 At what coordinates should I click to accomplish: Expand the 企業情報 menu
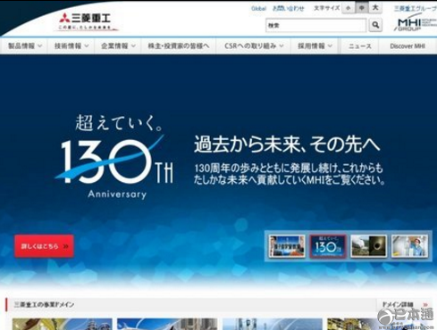[x=118, y=46]
